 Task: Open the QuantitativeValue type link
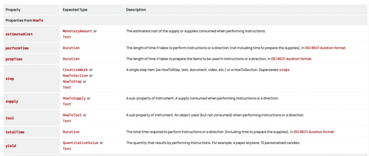(x=80, y=143)
